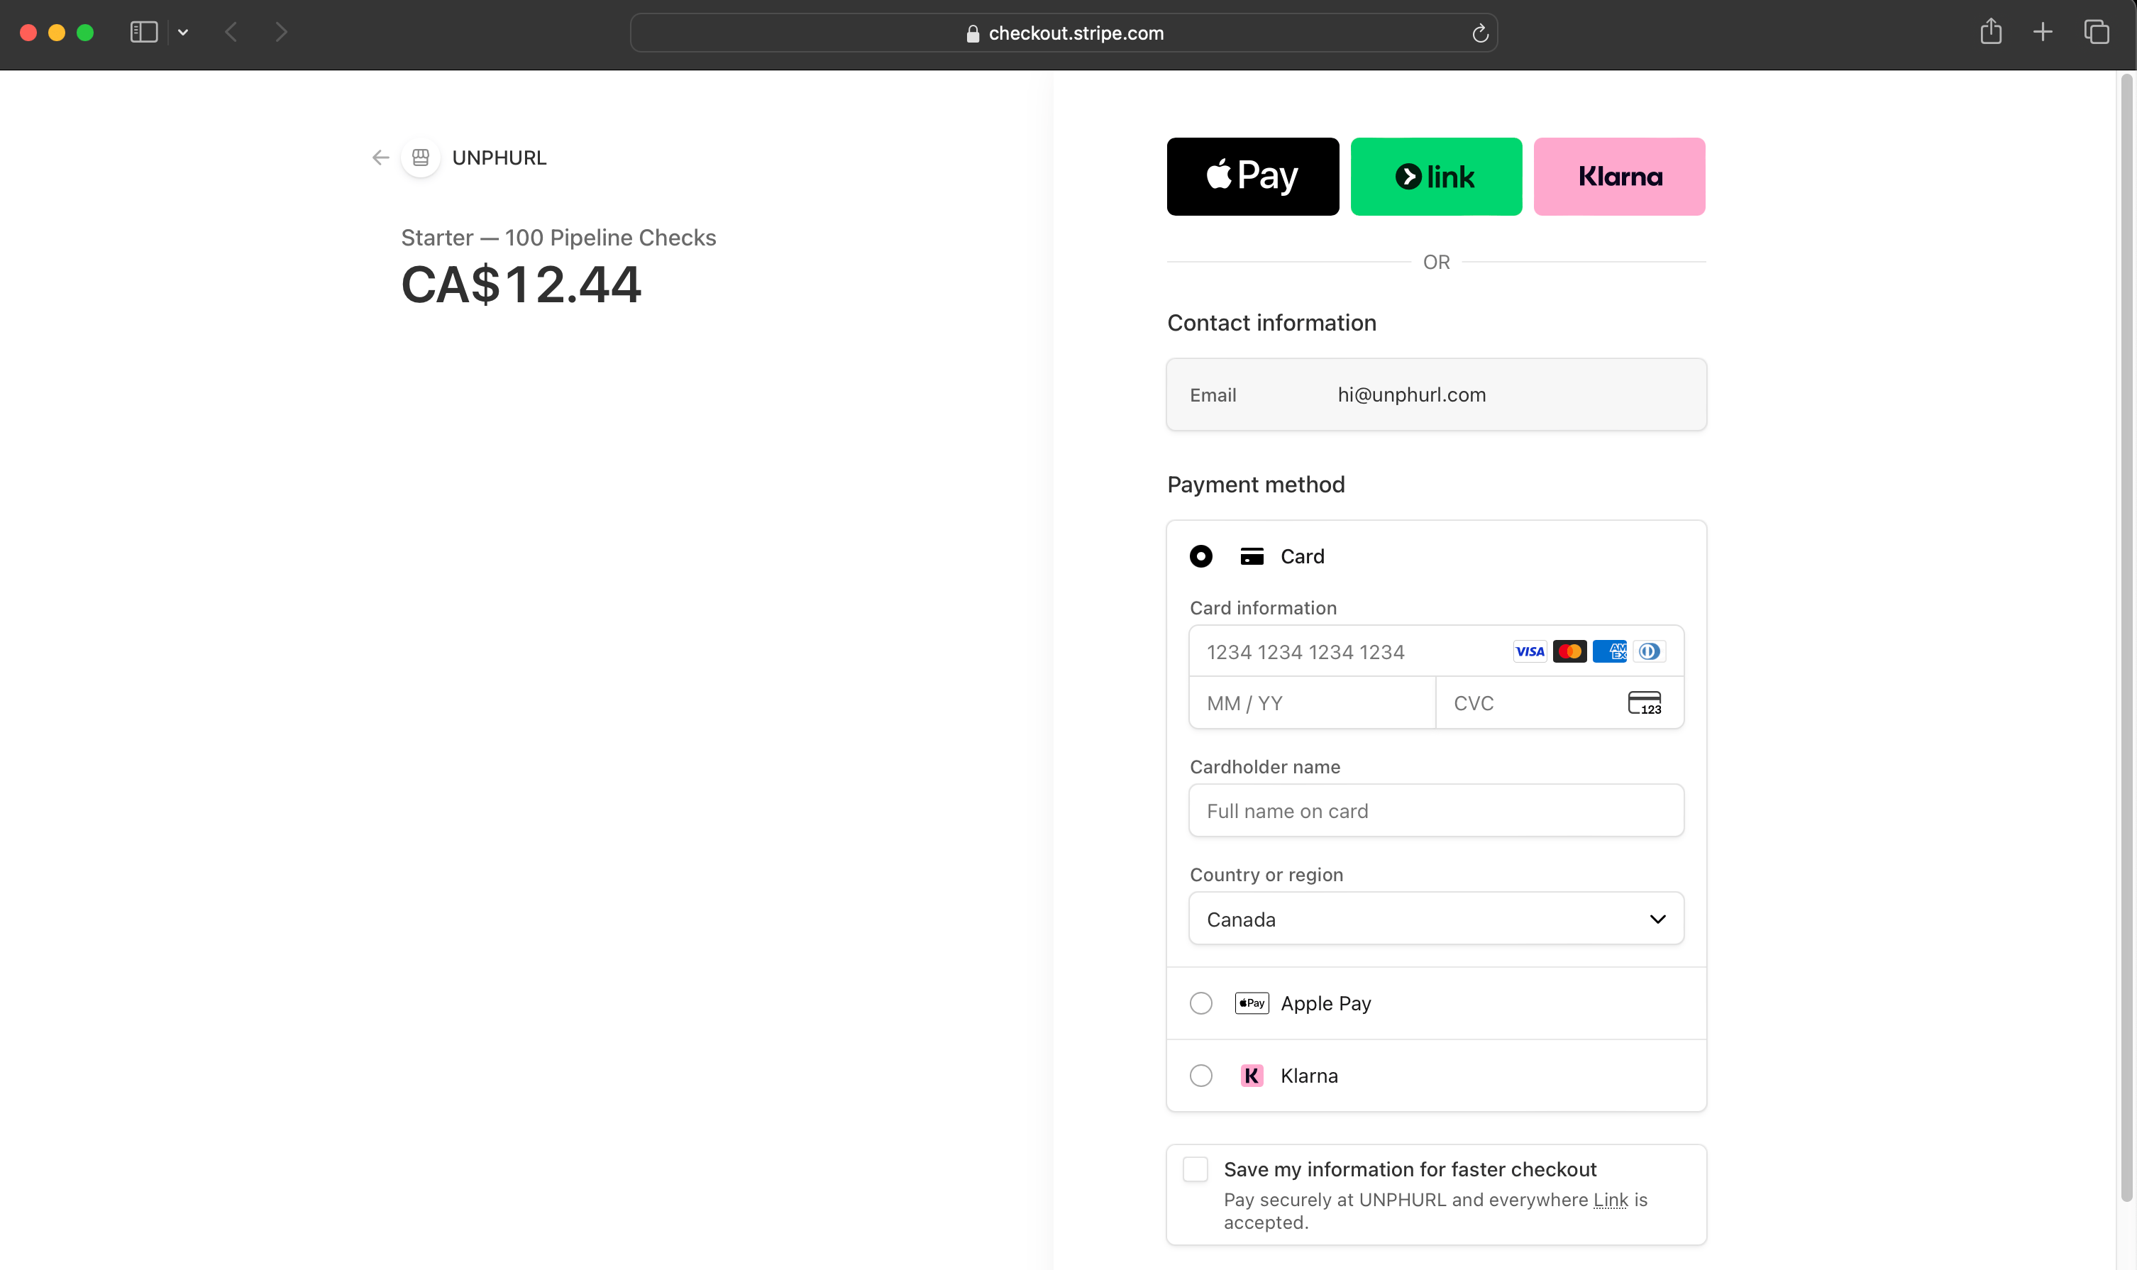Select the Apple Pay radio button

[x=1200, y=1003]
